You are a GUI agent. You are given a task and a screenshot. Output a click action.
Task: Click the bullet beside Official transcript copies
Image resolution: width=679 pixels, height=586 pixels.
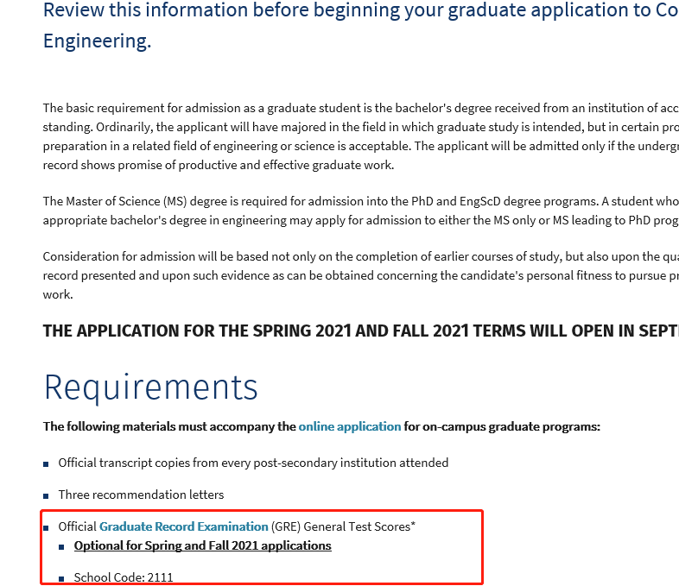[x=46, y=464]
